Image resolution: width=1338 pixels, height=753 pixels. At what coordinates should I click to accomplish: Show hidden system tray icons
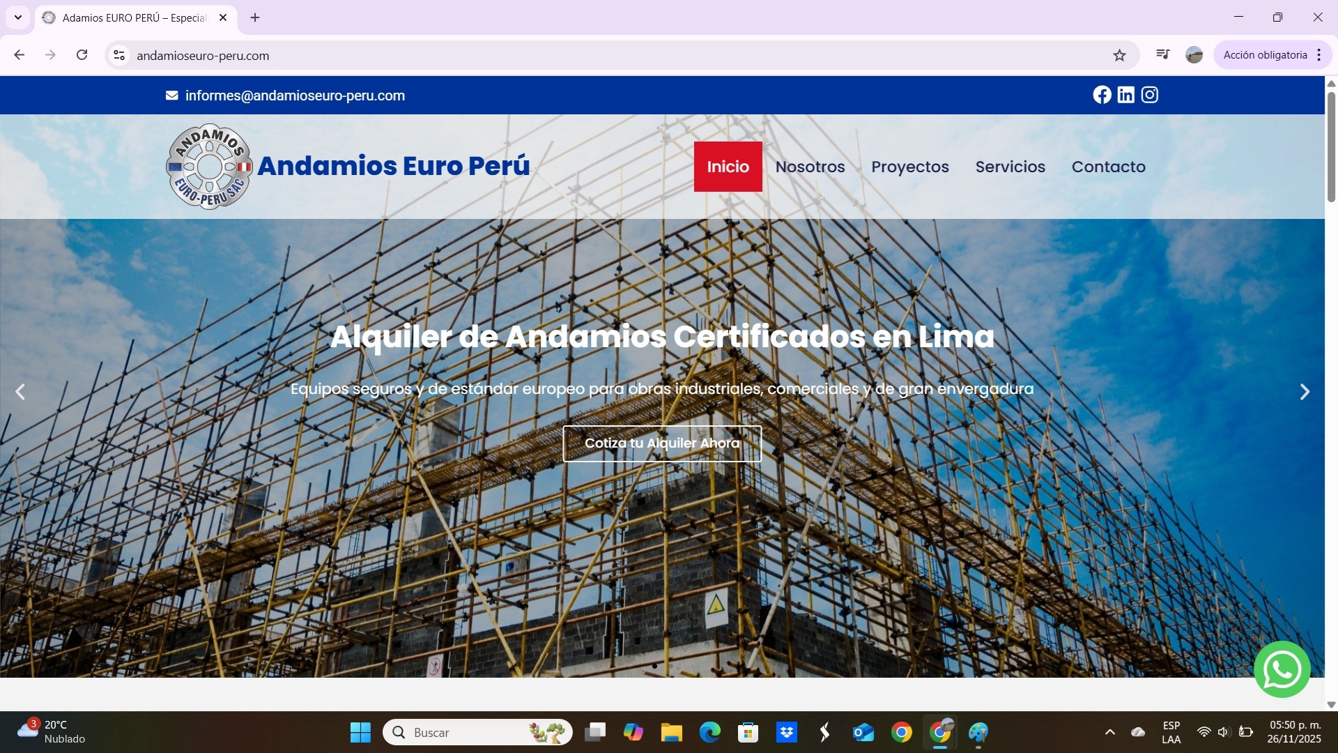(x=1109, y=732)
